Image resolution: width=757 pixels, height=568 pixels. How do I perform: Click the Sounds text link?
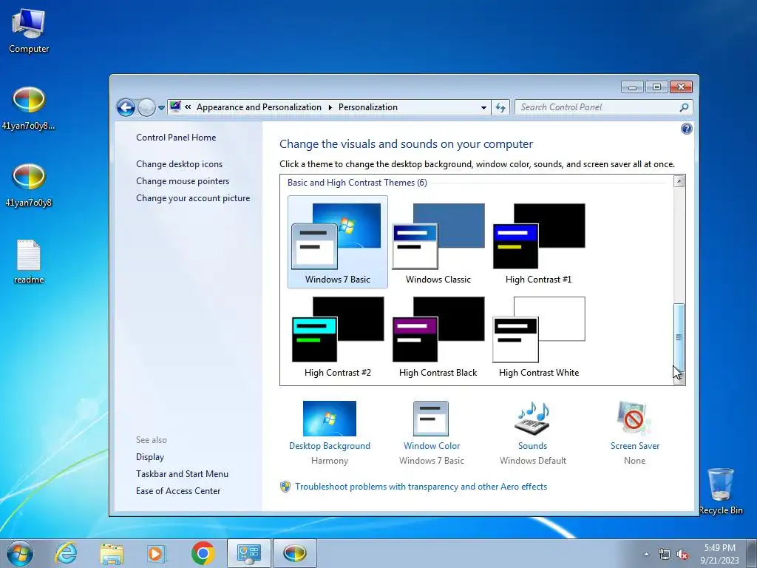(532, 446)
